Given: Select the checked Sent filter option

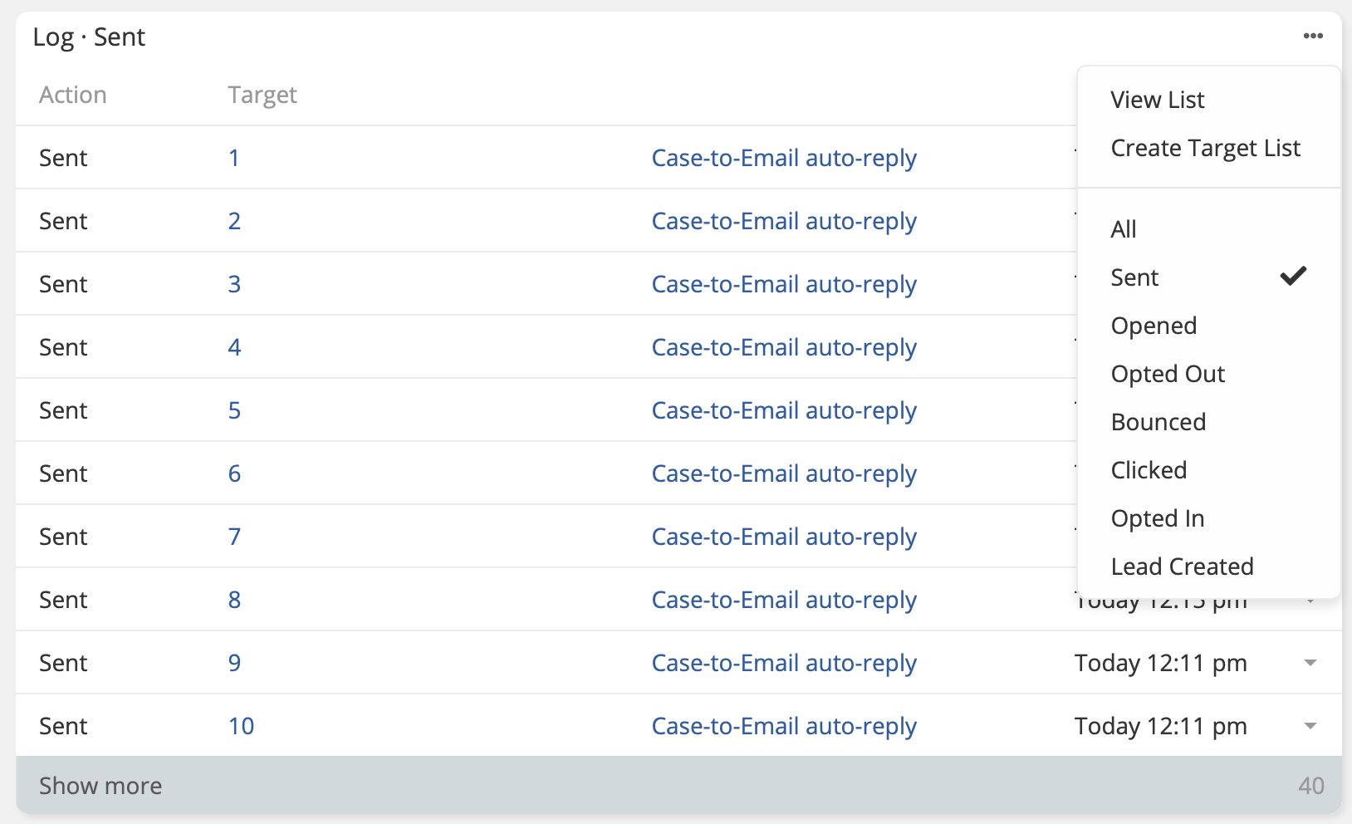Looking at the screenshot, I should (x=1134, y=277).
